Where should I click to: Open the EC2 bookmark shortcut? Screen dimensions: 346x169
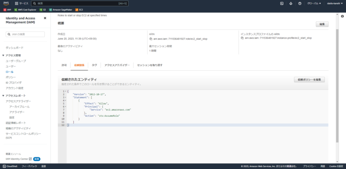point(79,10)
